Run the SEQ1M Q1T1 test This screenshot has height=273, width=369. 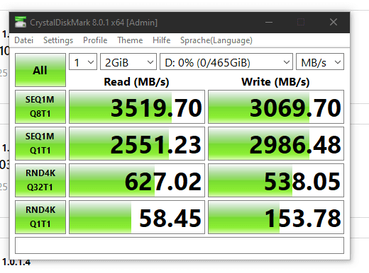coord(40,144)
